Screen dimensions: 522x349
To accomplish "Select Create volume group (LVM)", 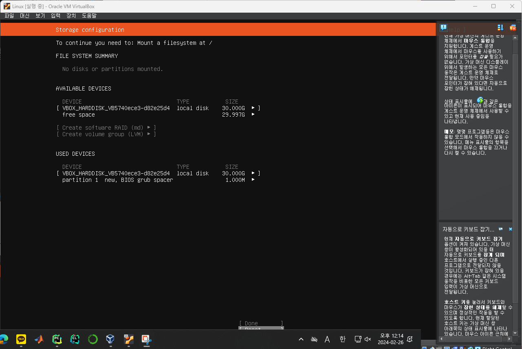I will [x=106, y=134].
